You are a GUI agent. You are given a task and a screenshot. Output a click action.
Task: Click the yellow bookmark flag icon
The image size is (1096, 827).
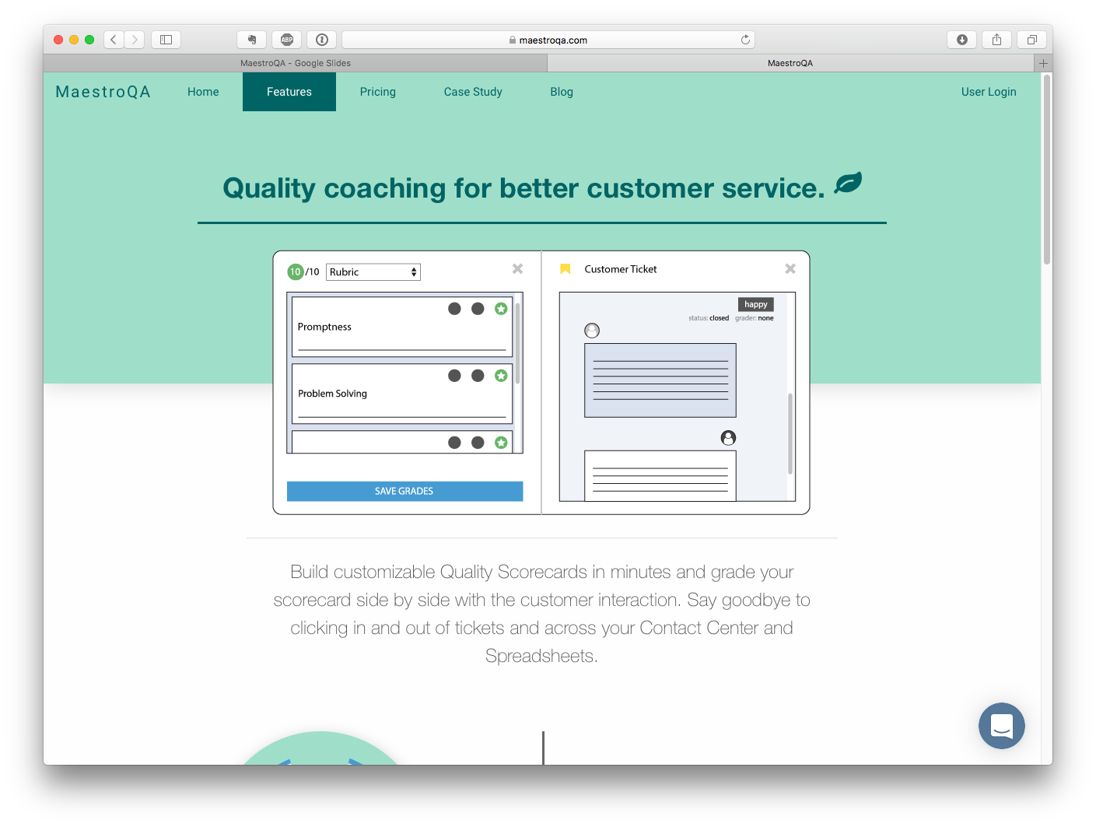point(566,268)
